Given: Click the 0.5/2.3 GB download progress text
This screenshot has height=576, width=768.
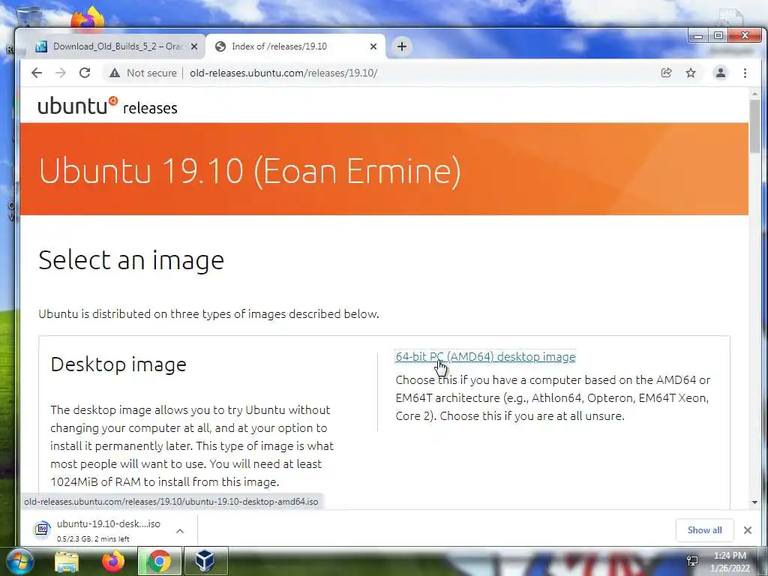Looking at the screenshot, I should (93, 538).
